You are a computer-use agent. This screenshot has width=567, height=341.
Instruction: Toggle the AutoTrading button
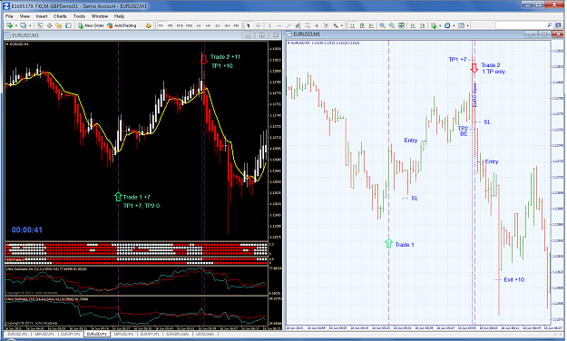tap(122, 25)
